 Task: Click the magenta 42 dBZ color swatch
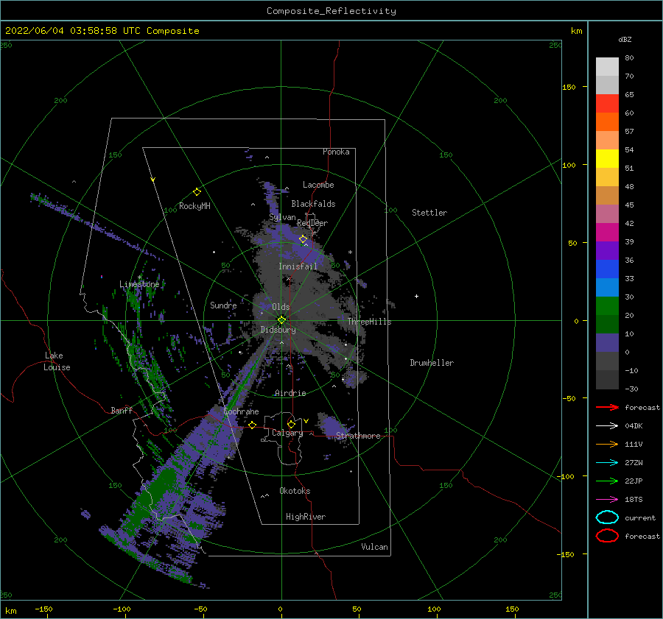[607, 232]
